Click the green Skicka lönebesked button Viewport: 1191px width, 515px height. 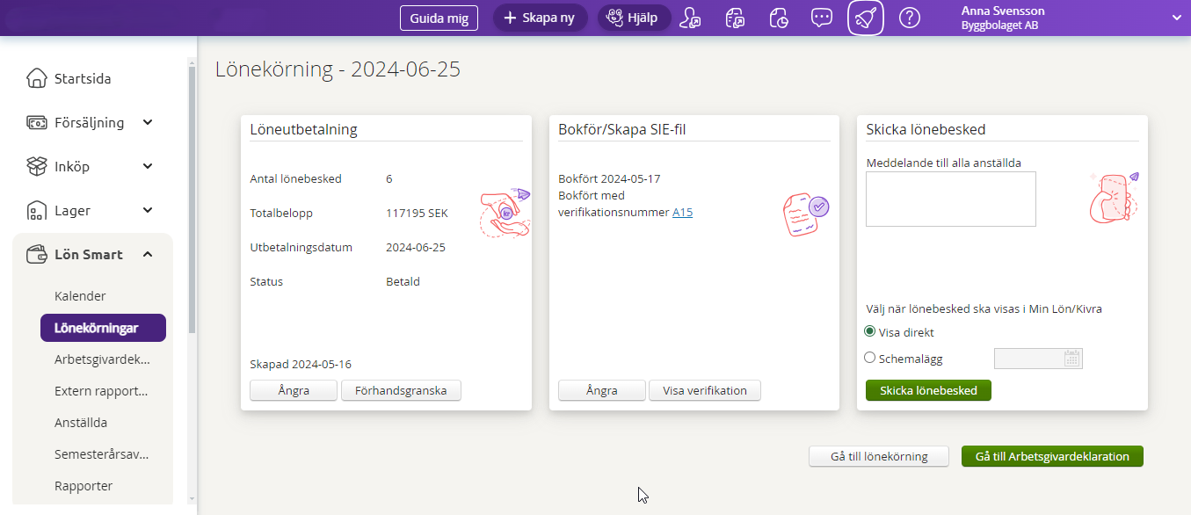point(928,390)
